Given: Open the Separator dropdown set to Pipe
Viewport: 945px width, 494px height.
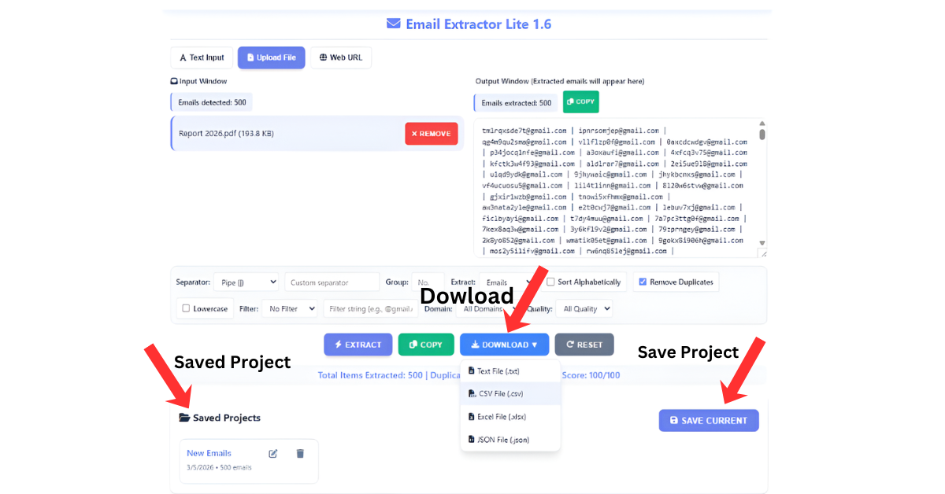Looking at the screenshot, I should [x=246, y=282].
